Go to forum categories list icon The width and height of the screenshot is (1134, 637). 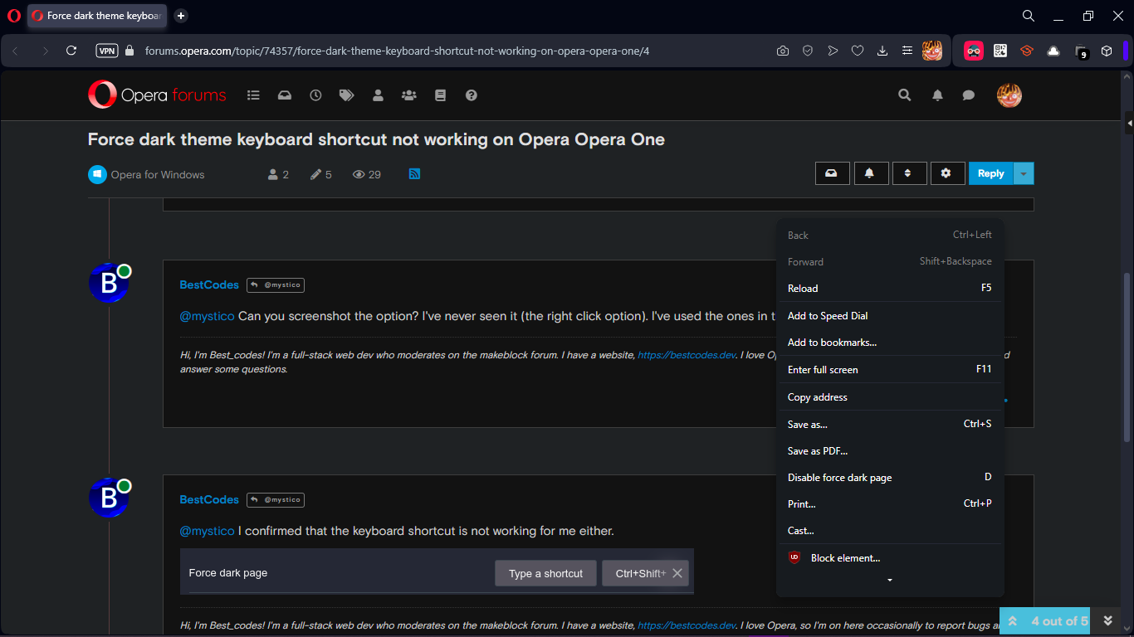254,95
